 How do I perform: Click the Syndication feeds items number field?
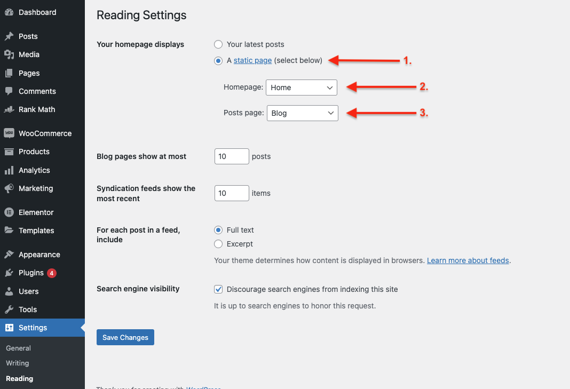[232, 193]
